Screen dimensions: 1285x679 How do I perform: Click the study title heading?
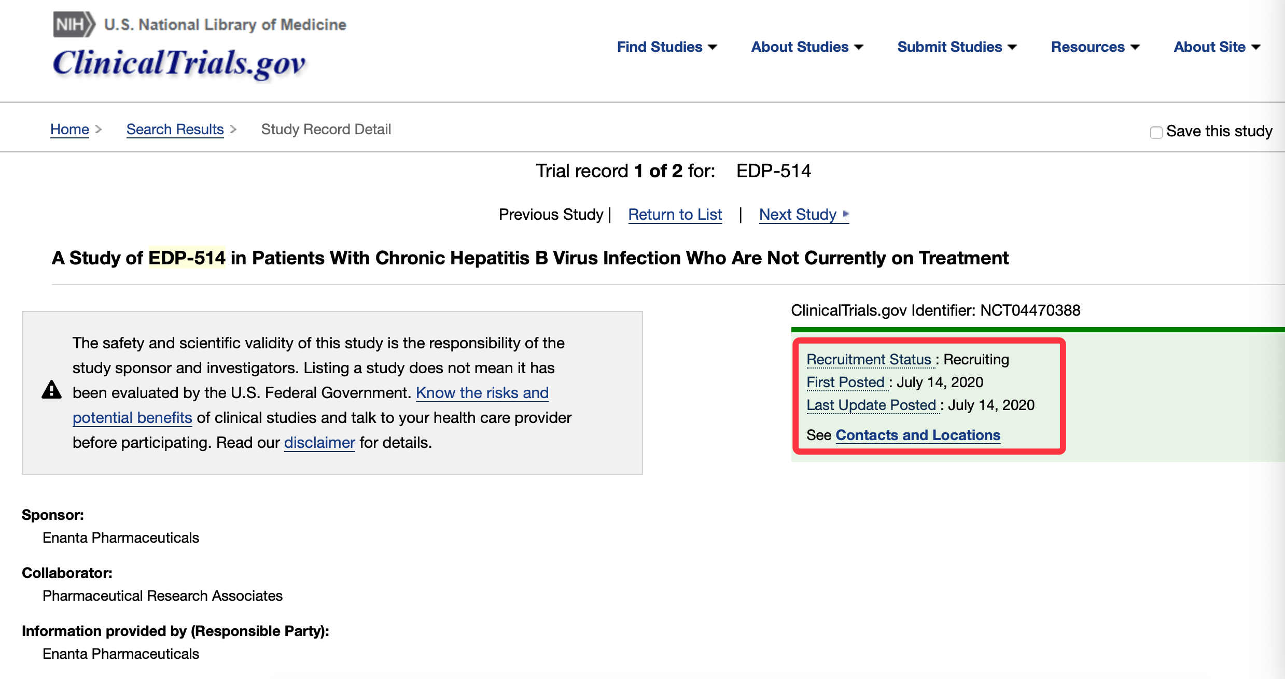[x=530, y=258]
